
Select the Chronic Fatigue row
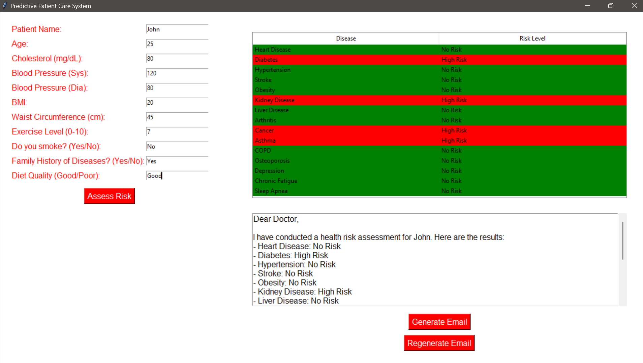pyautogui.click(x=439, y=181)
